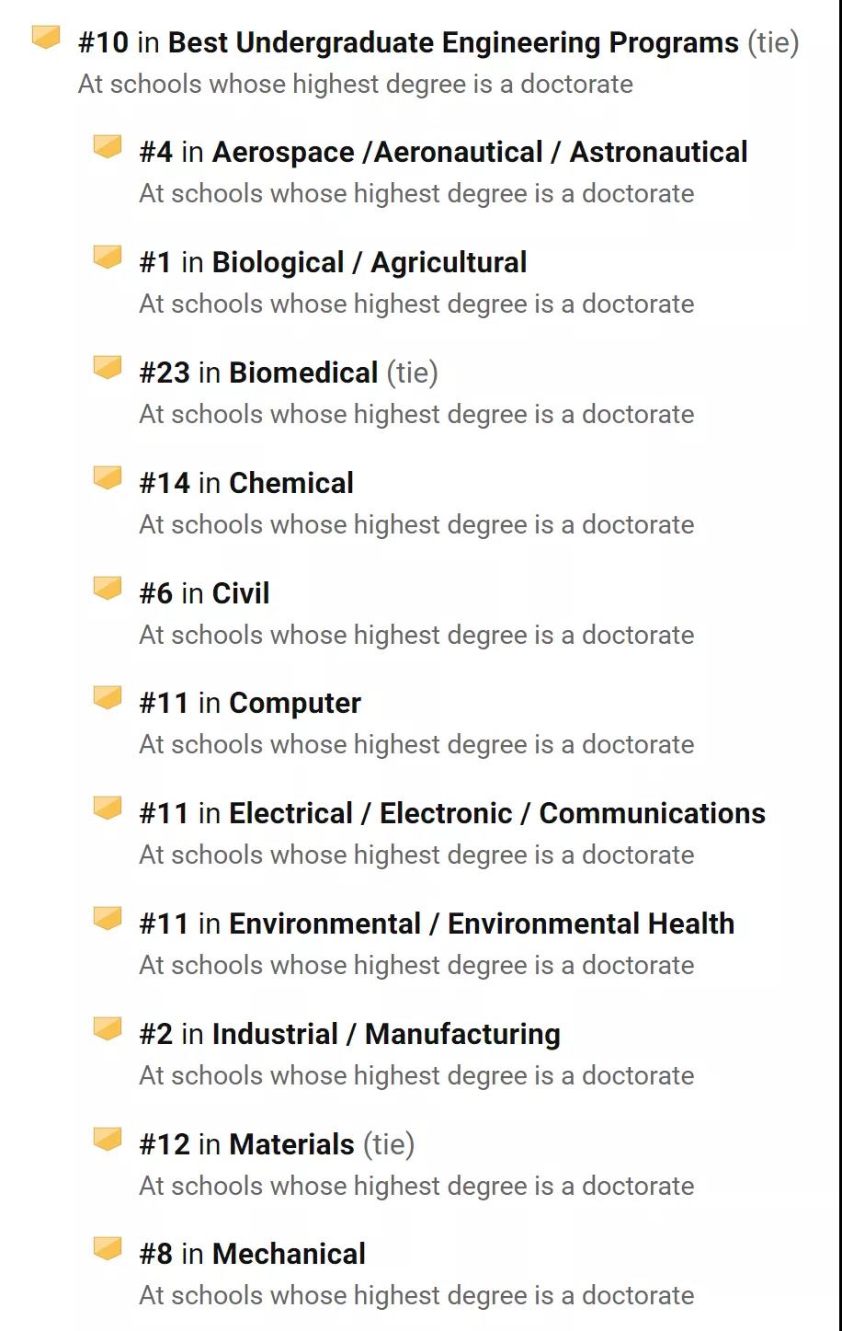Click the badge icon beside Chemical ranking
The width and height of the screenshot is (842, 1331).
(108, 477)
